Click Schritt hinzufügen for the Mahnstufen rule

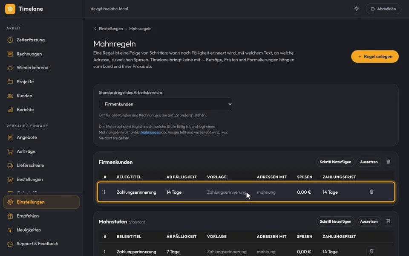335,221
